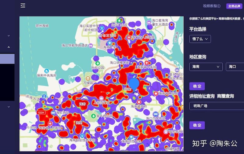Click the 上邦百汇城 shopping icon
The width and height of the screenshot is (244, 154).
click(102, 98)
